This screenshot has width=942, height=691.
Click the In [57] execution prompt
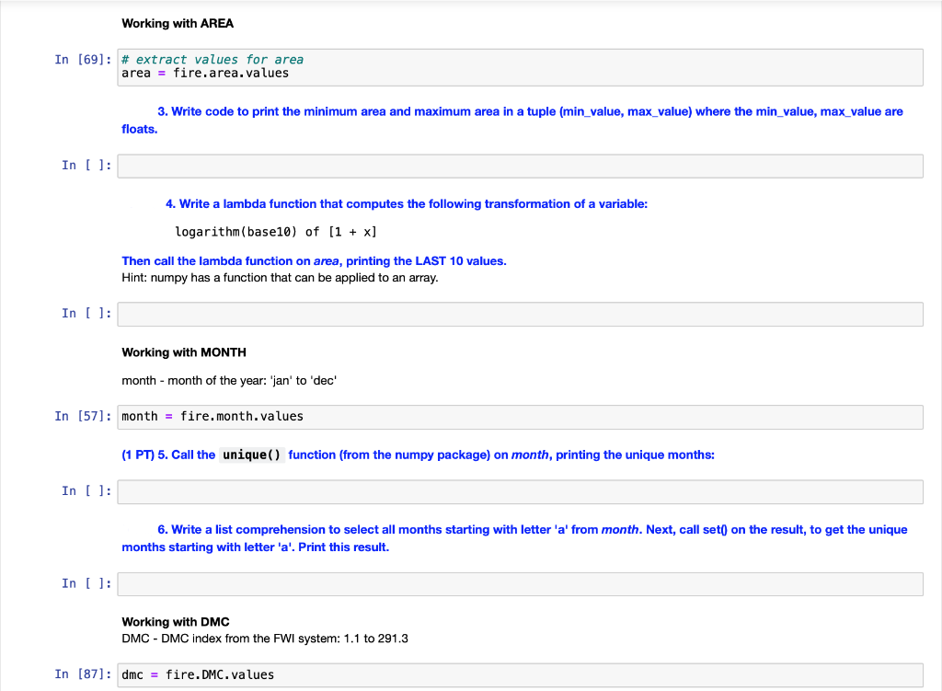pos(84,415)
